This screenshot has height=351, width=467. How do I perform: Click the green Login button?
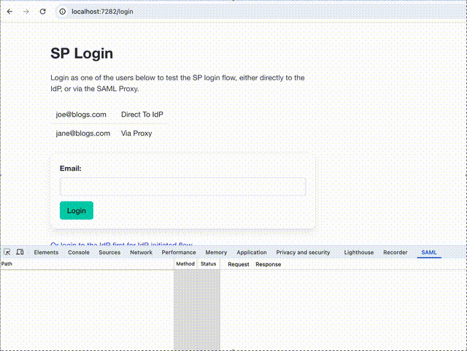77,210
